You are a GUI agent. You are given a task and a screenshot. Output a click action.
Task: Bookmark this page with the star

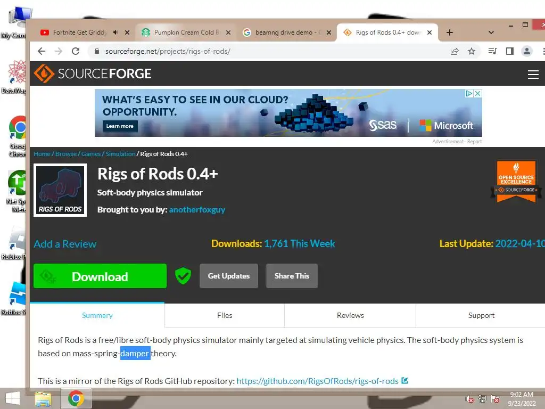(472, 52)
